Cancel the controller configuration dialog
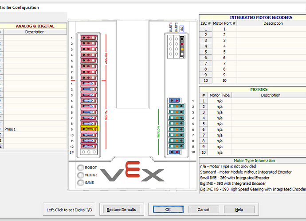This screenshot has width=306, height=221. pos(204,210)
